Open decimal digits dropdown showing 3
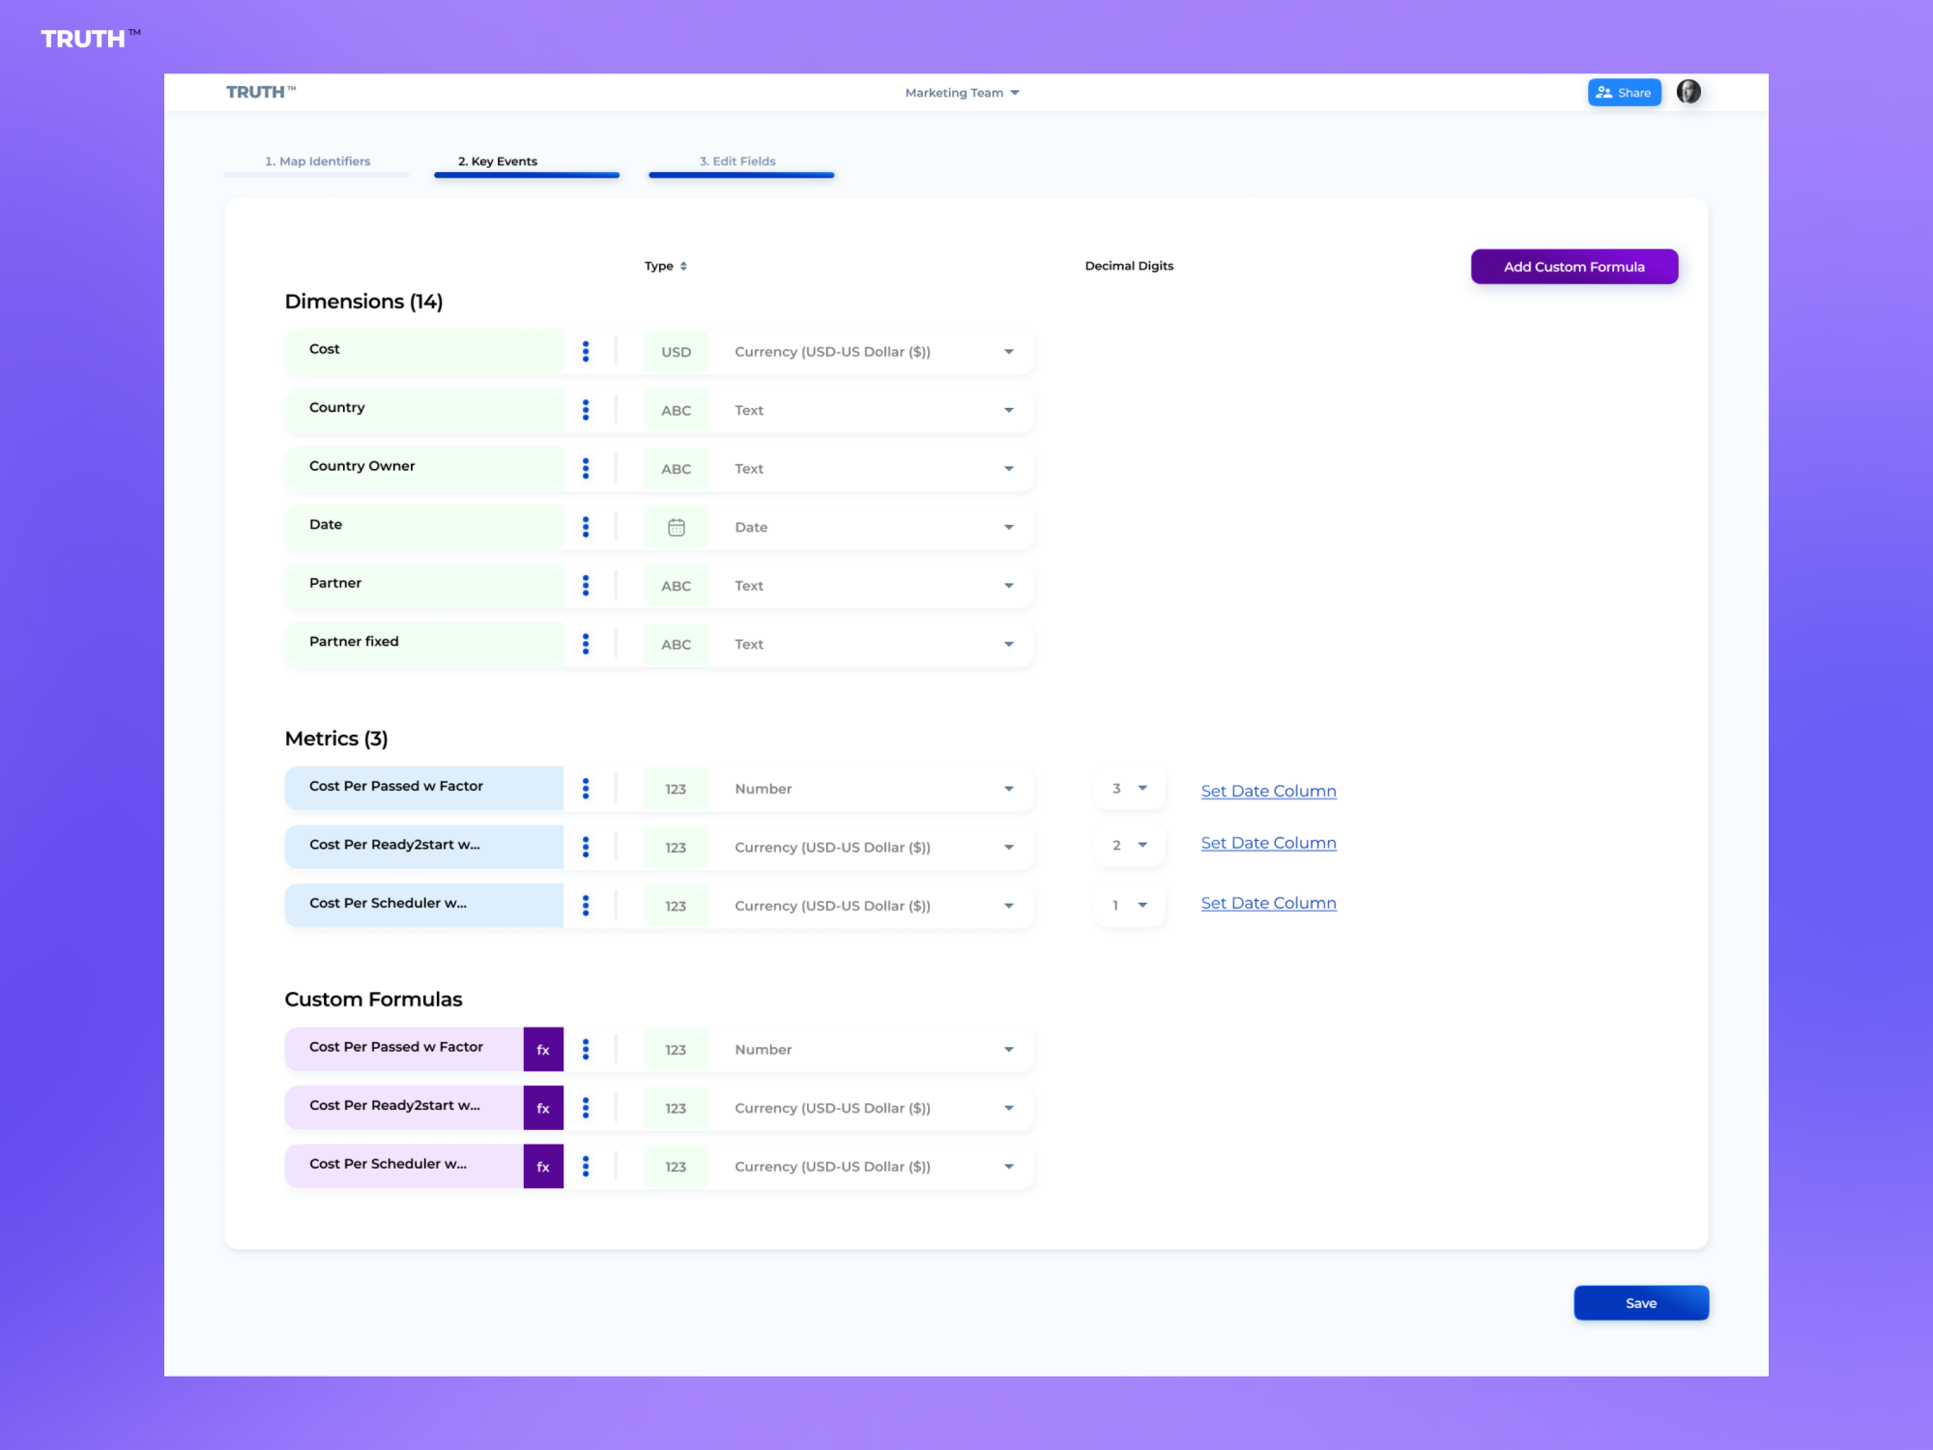 click(x=1129, y=789)
